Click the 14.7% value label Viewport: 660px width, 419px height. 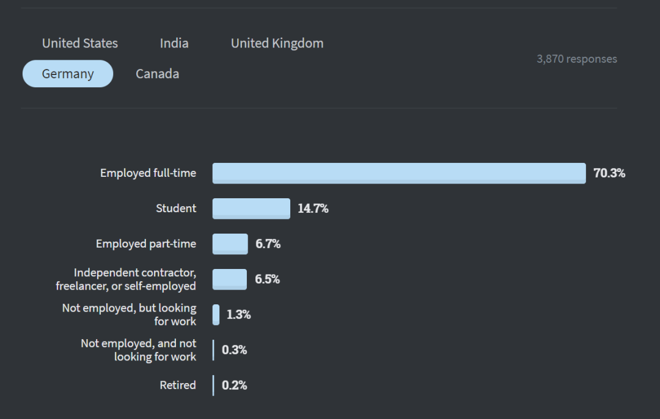point(313,209)
